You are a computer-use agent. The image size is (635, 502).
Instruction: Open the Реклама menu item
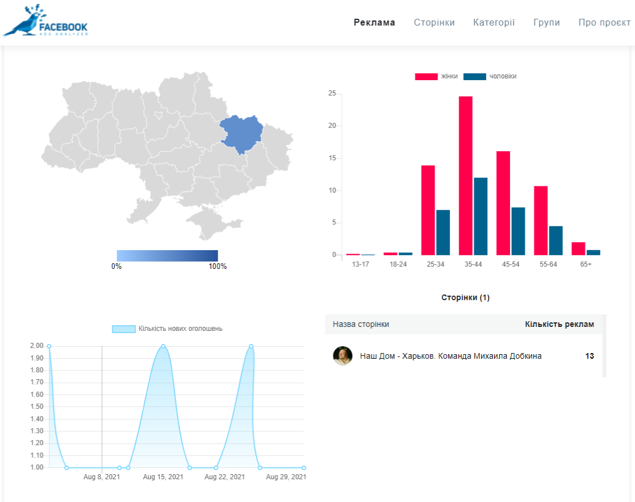(x=374, y=22)
